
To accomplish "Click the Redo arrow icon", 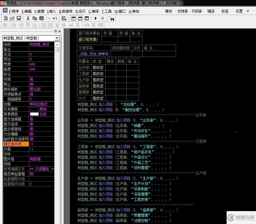I will pyautogui.click(x=48, y=18).
